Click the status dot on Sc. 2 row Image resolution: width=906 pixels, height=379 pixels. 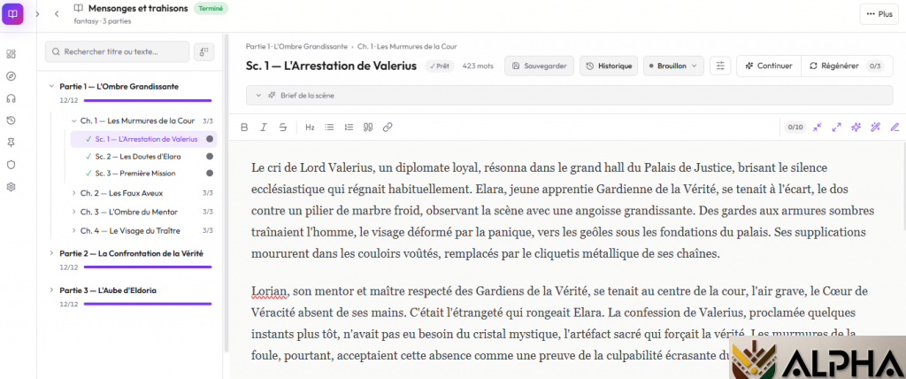[x=210, y=156]
